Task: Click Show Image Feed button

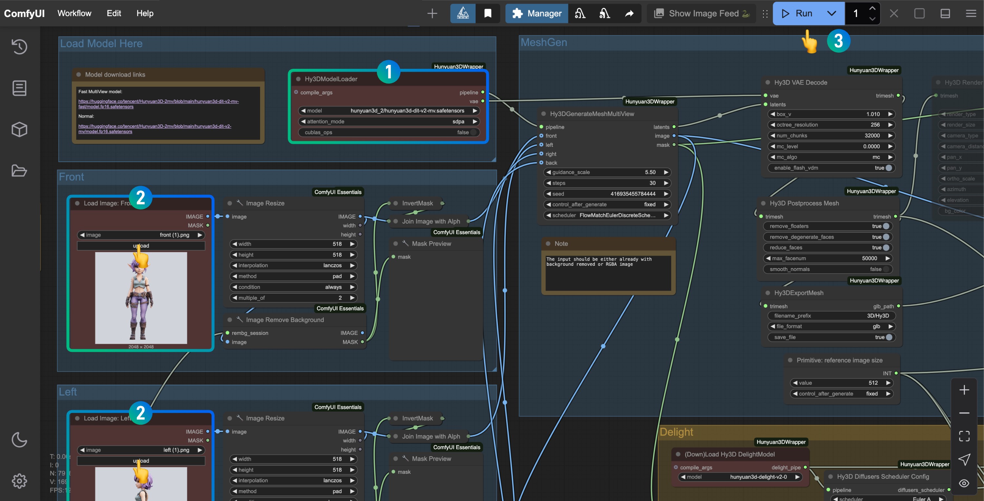Action: (701, 13)
